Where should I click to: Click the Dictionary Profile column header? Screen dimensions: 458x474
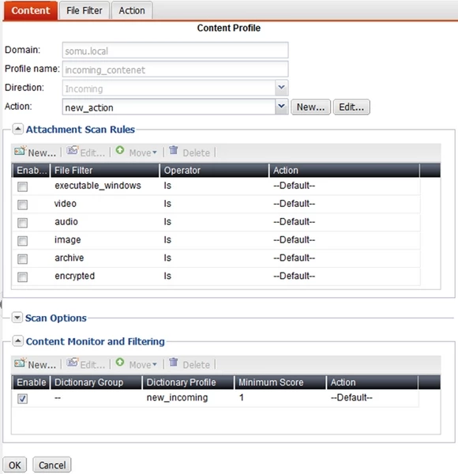[x=189, y=382]
